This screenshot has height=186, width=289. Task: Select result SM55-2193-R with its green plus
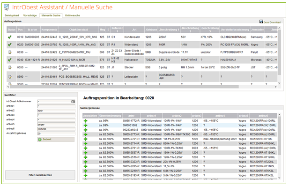[86, 176]
